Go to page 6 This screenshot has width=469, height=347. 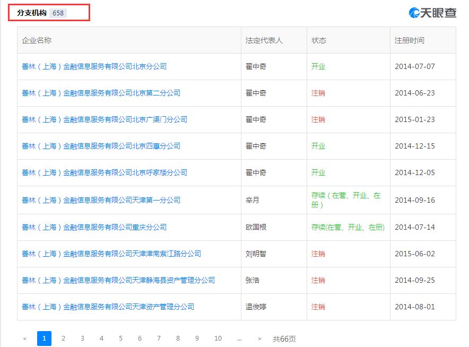pos(140,339)
